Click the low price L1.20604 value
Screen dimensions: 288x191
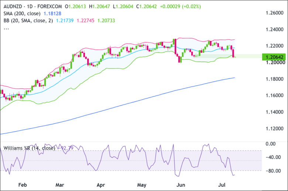pyautogui.click(x=123, y=7)
